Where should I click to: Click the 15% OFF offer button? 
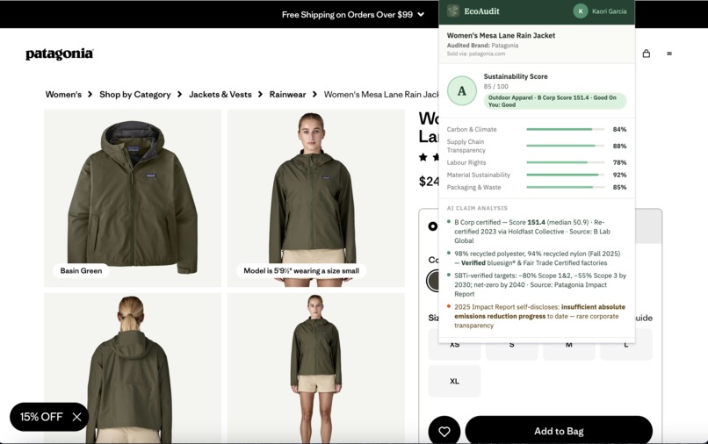pos(41,417)
